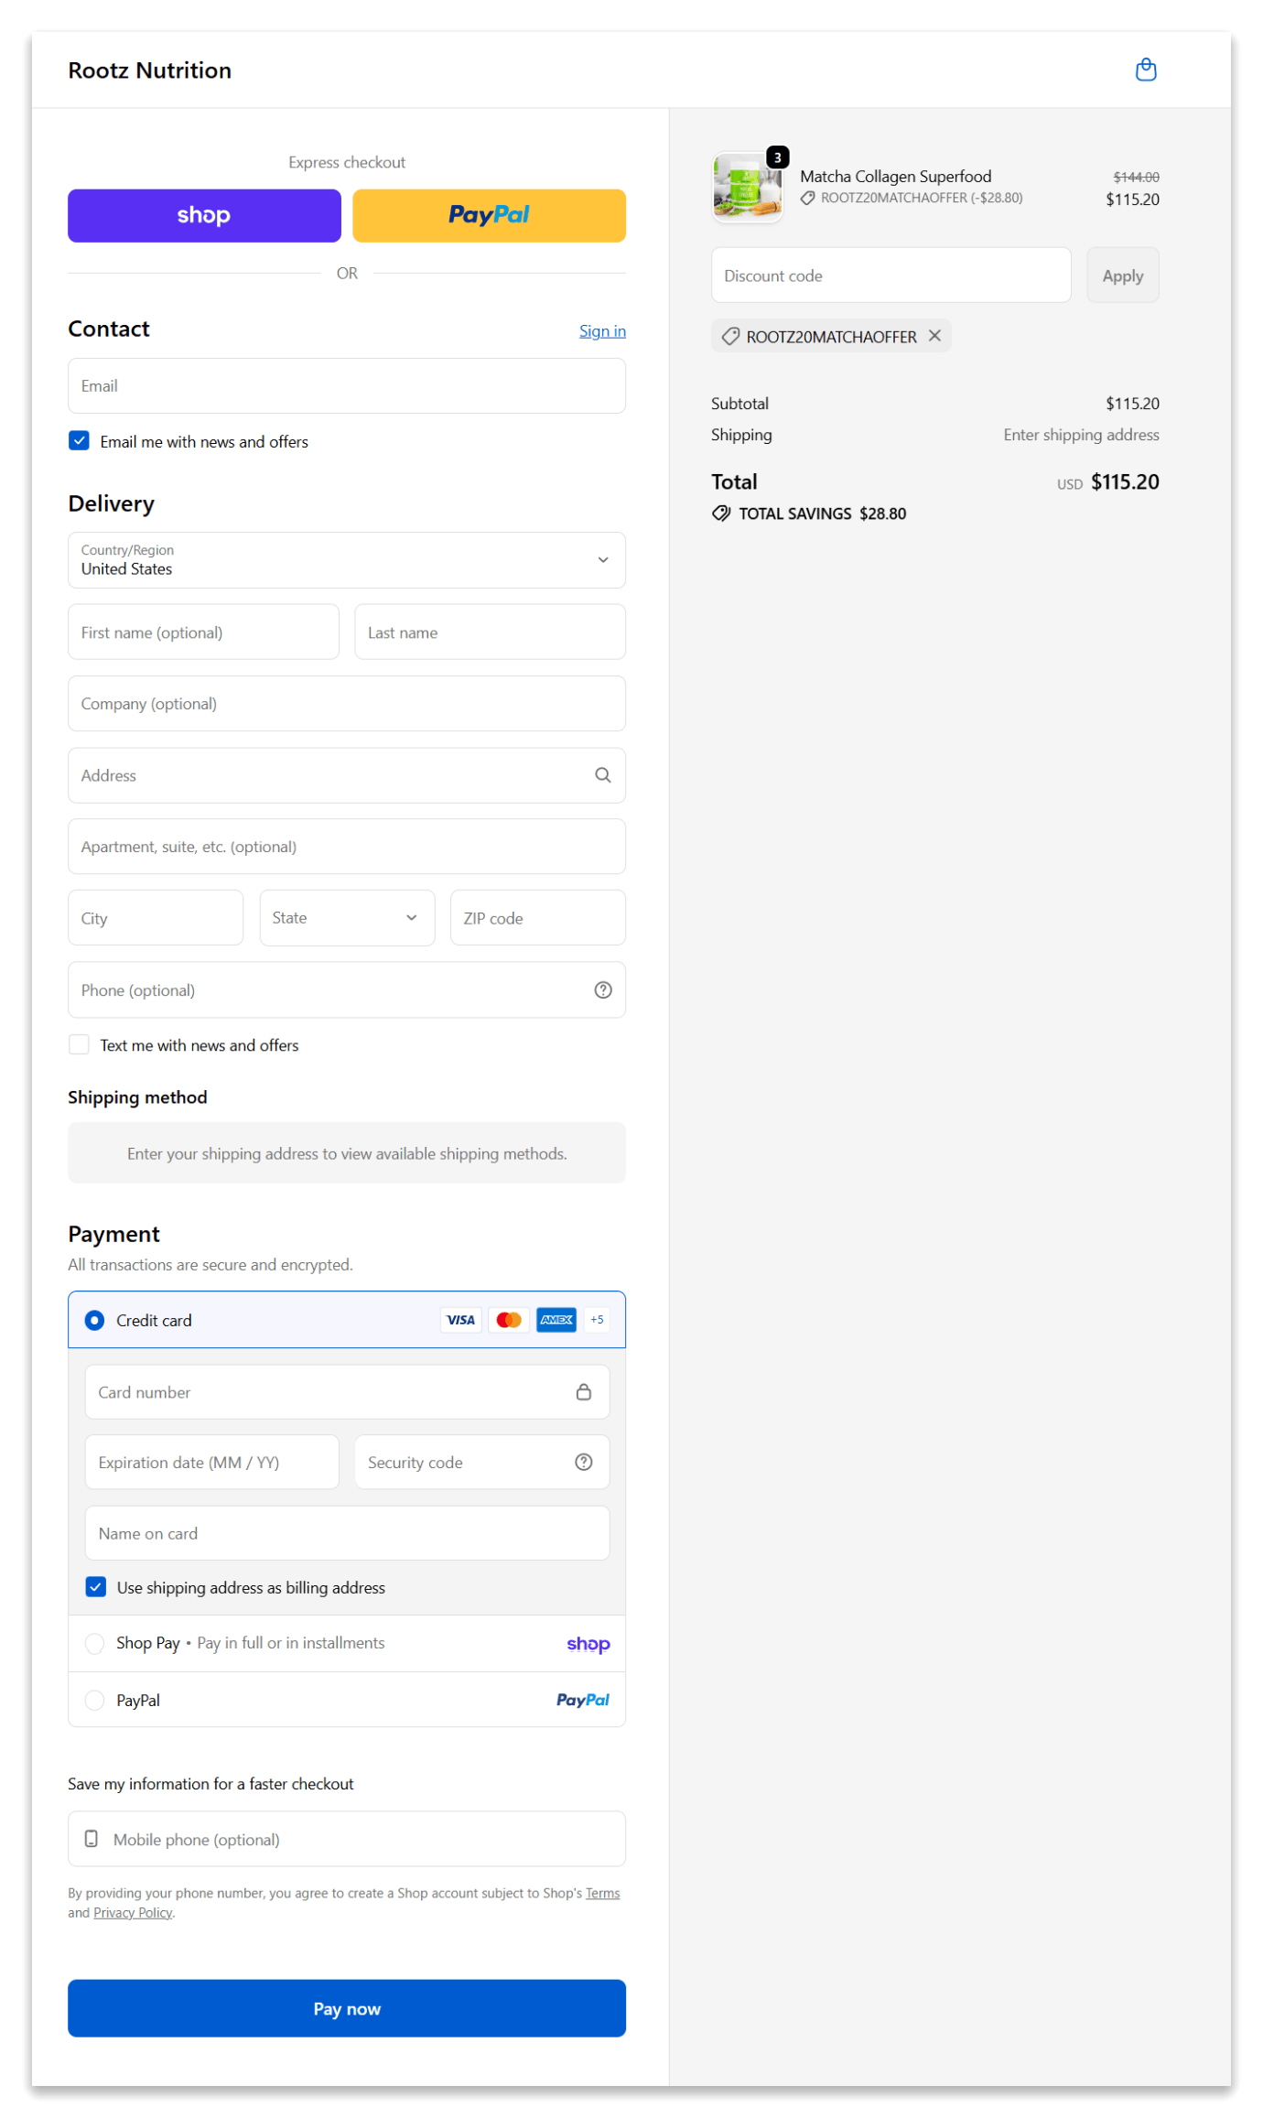Open the shopping bag cart icon
The image size is (1263, 2118).
pos(1145,70)
